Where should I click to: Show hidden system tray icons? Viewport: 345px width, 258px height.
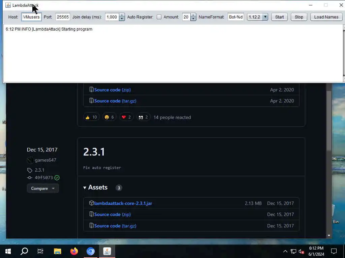(x=285, y=251)
